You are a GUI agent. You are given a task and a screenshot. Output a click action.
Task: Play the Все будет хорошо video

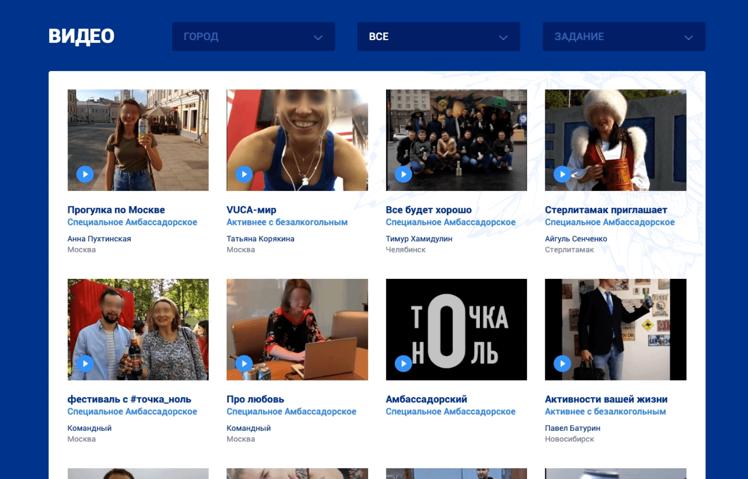[x=403, y=174]
